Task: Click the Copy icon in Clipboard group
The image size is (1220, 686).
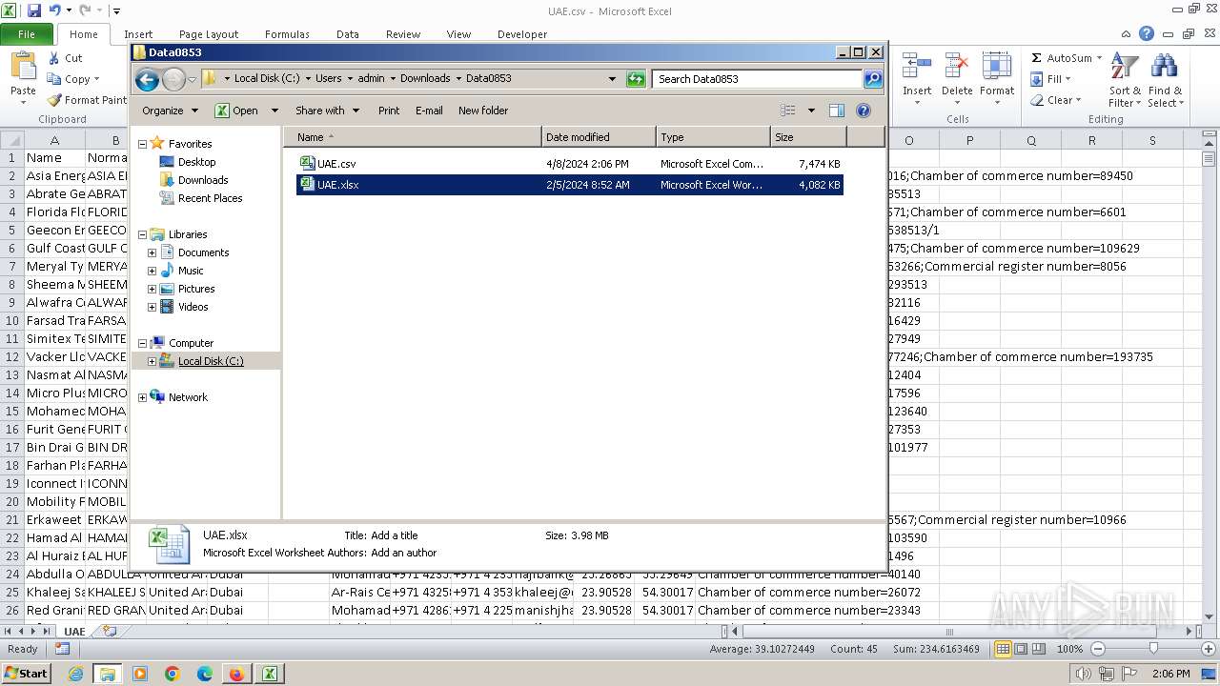Action: tap(54, 79)
